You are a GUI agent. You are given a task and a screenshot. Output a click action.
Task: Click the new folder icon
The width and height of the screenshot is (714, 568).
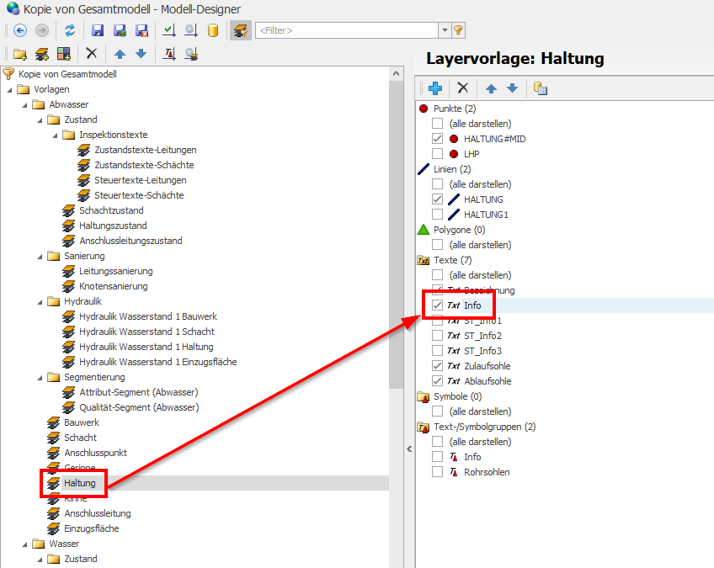(x=20, y=54)
